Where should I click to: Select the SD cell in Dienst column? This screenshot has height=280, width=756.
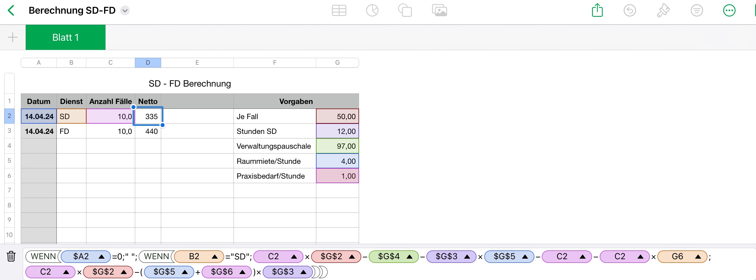71,117
